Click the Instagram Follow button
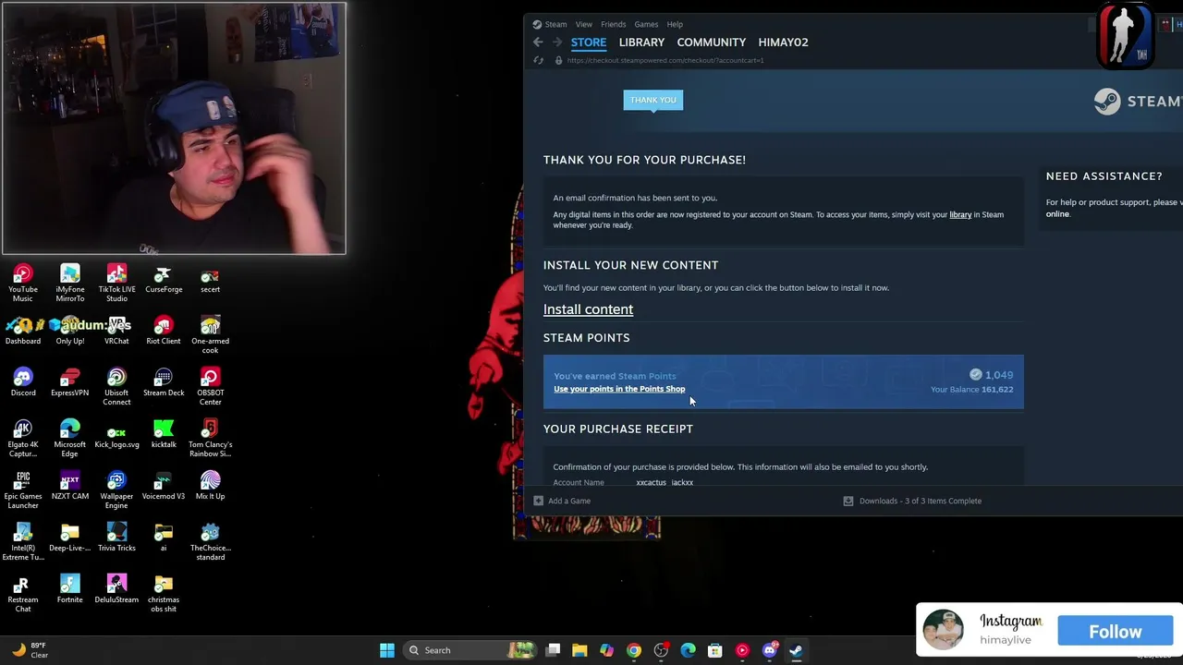 point(1116,632)
